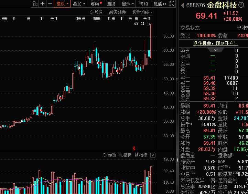Click the stock code 688676

point(195,6)
